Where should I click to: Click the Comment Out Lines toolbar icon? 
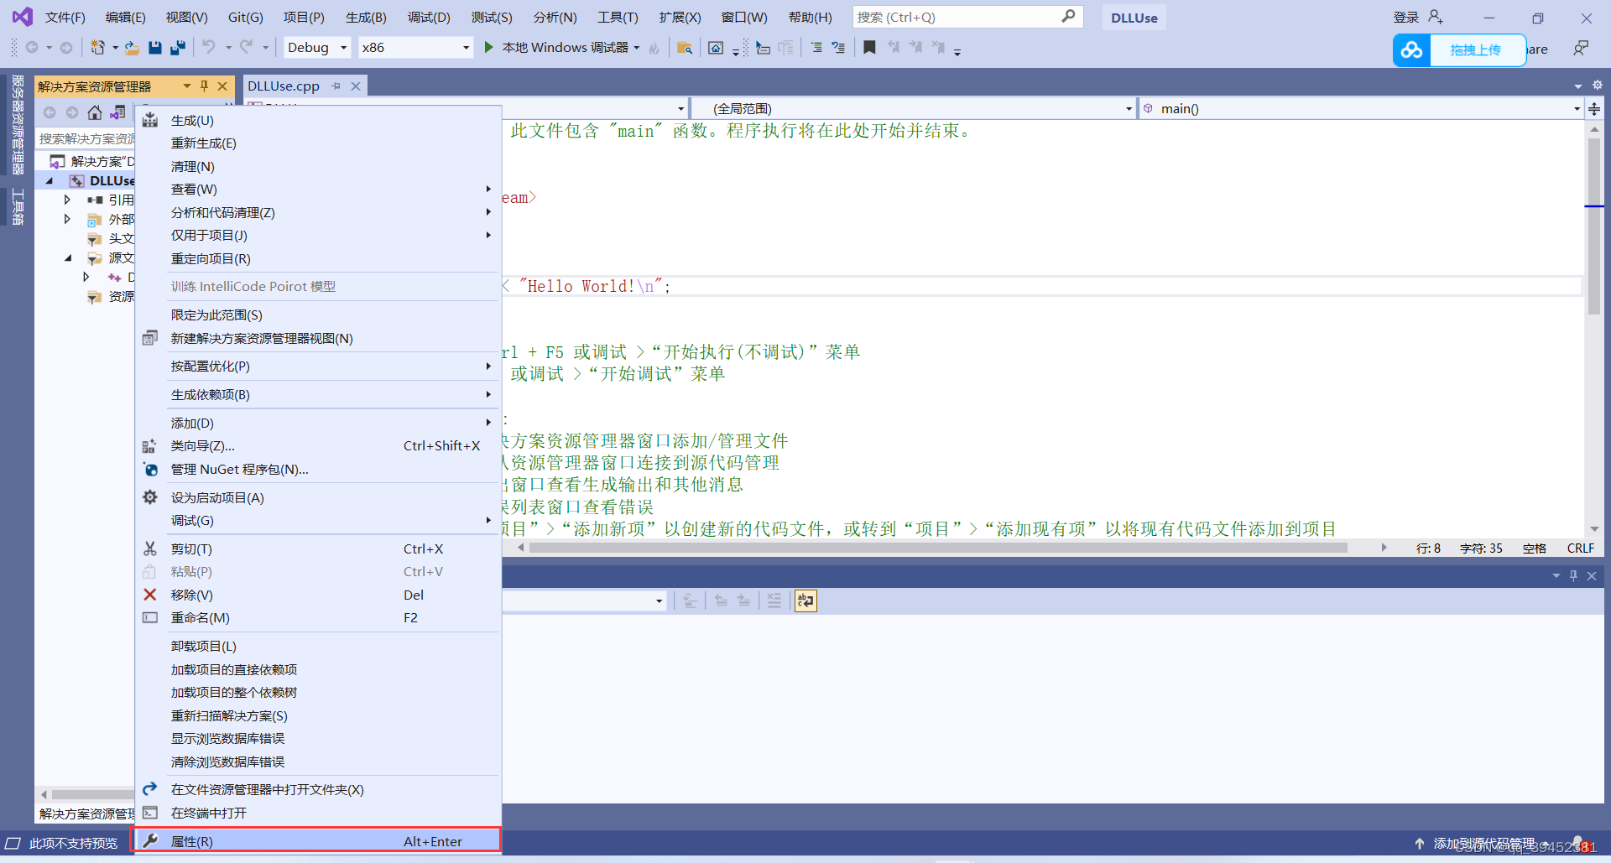pyautogui.click(x=816, y=48)
